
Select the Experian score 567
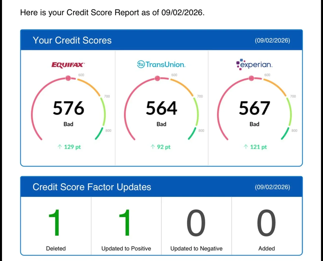pos(254,108)
